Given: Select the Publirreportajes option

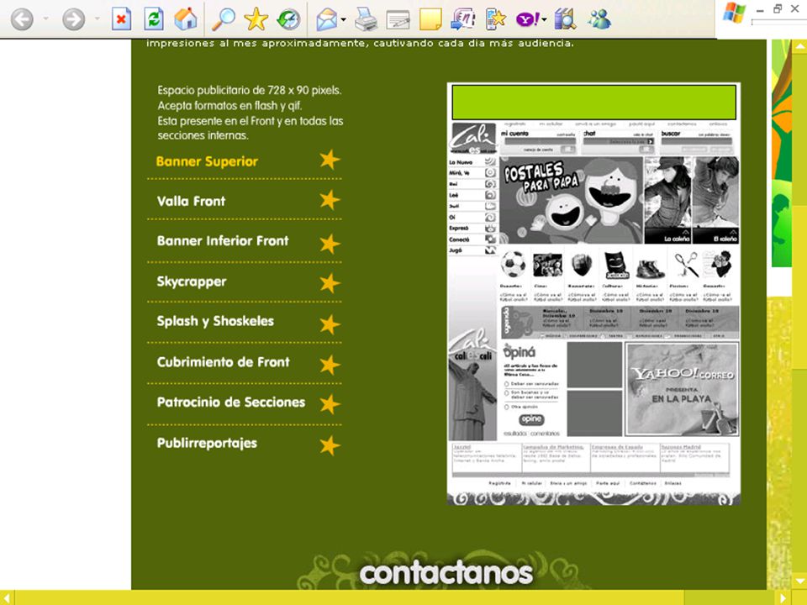Looking at the screenshot, I should 207,444.
